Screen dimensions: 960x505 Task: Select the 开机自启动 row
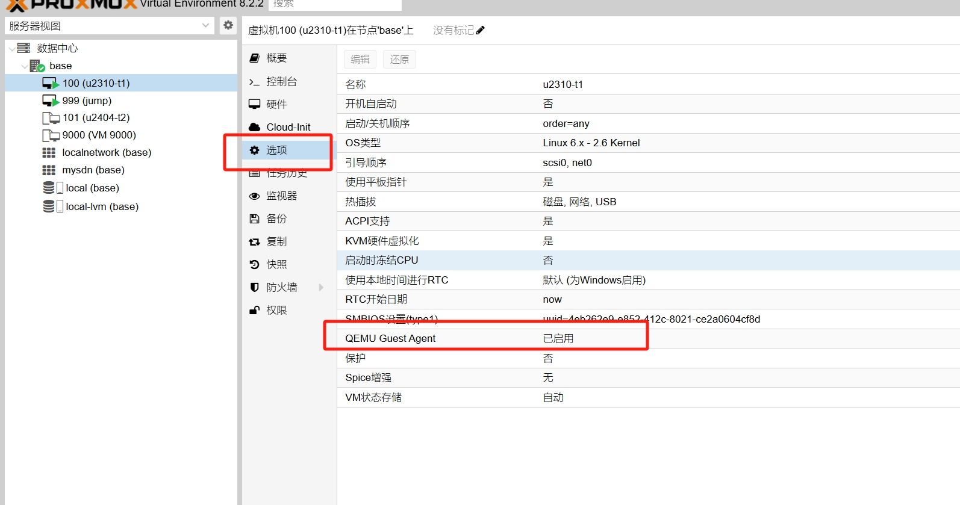[649, 104]
